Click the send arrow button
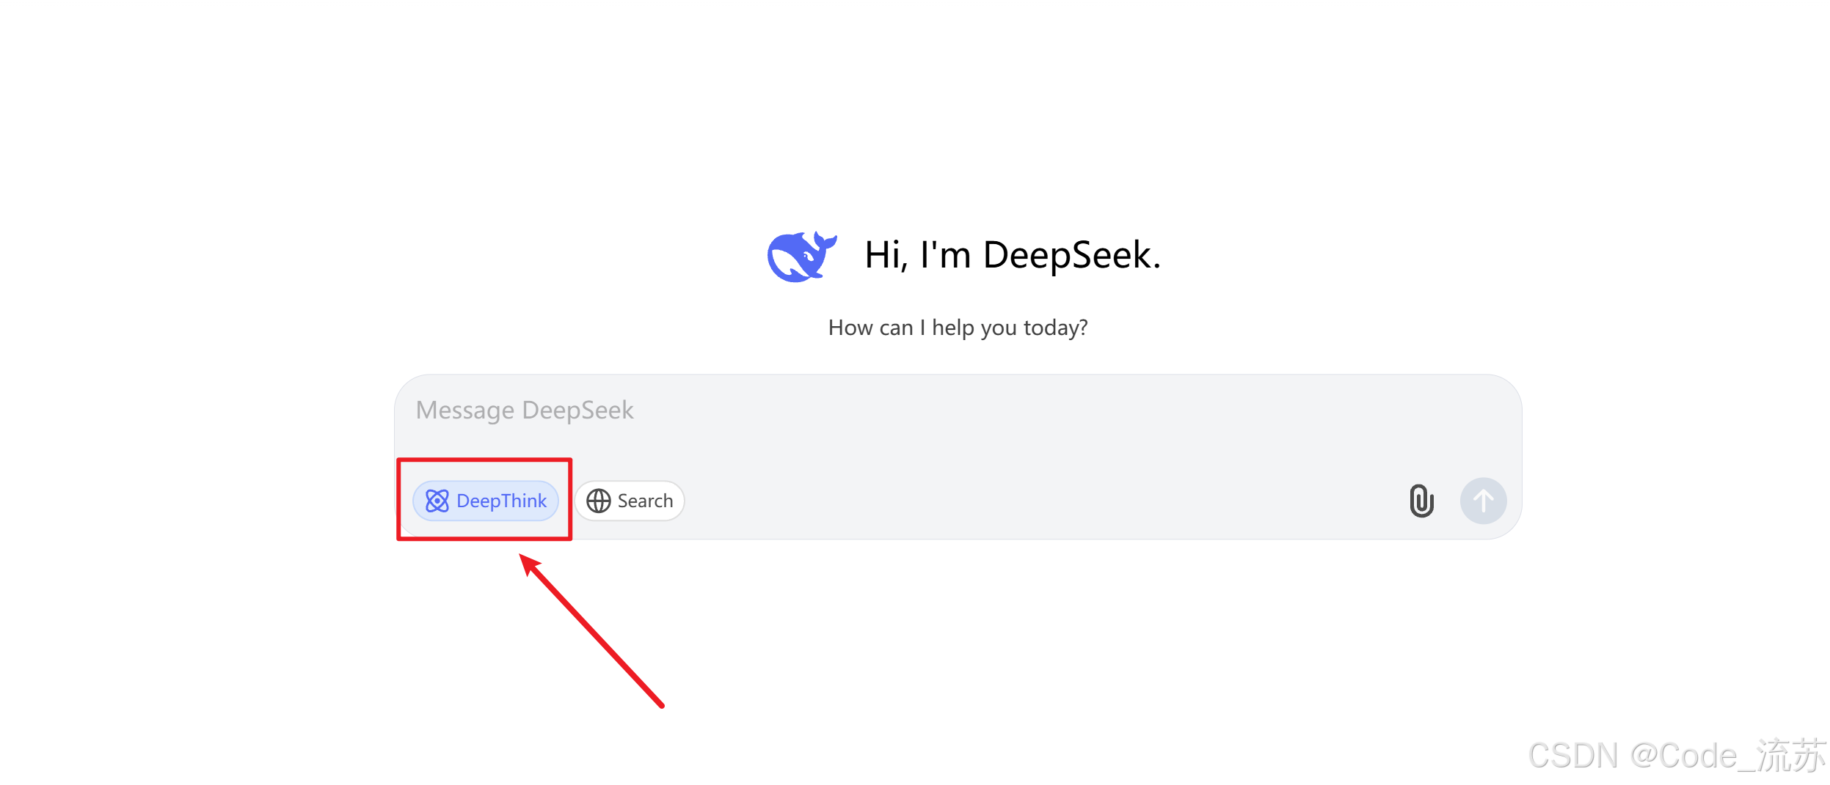This screenshot has width=1830, height=785. tap(1483, 501)
